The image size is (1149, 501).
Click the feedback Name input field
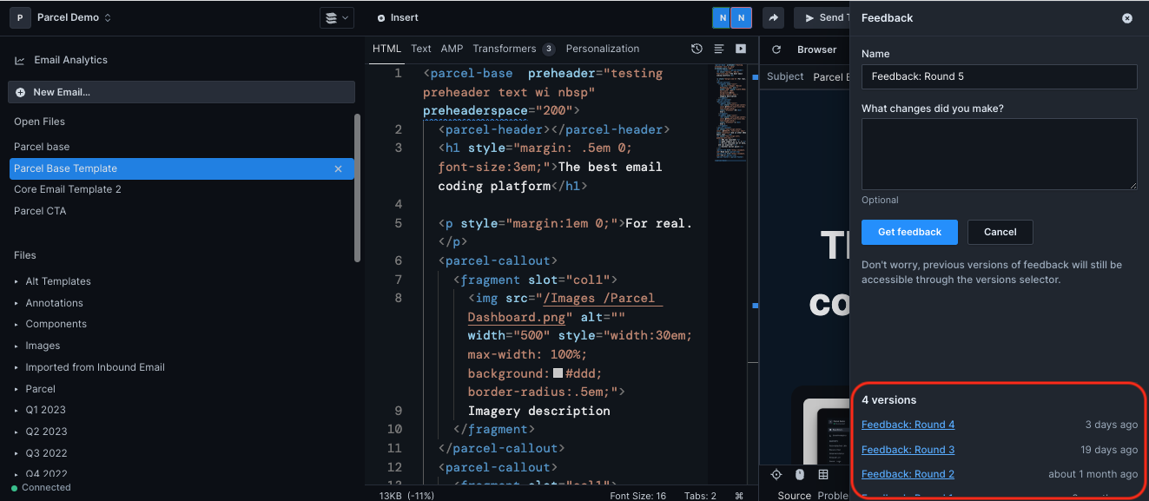pos(1000,76)
